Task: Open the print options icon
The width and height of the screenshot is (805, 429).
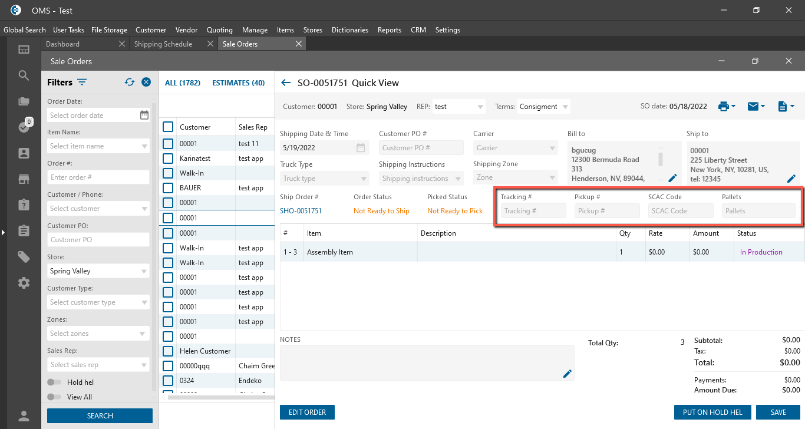Action: 724,107
